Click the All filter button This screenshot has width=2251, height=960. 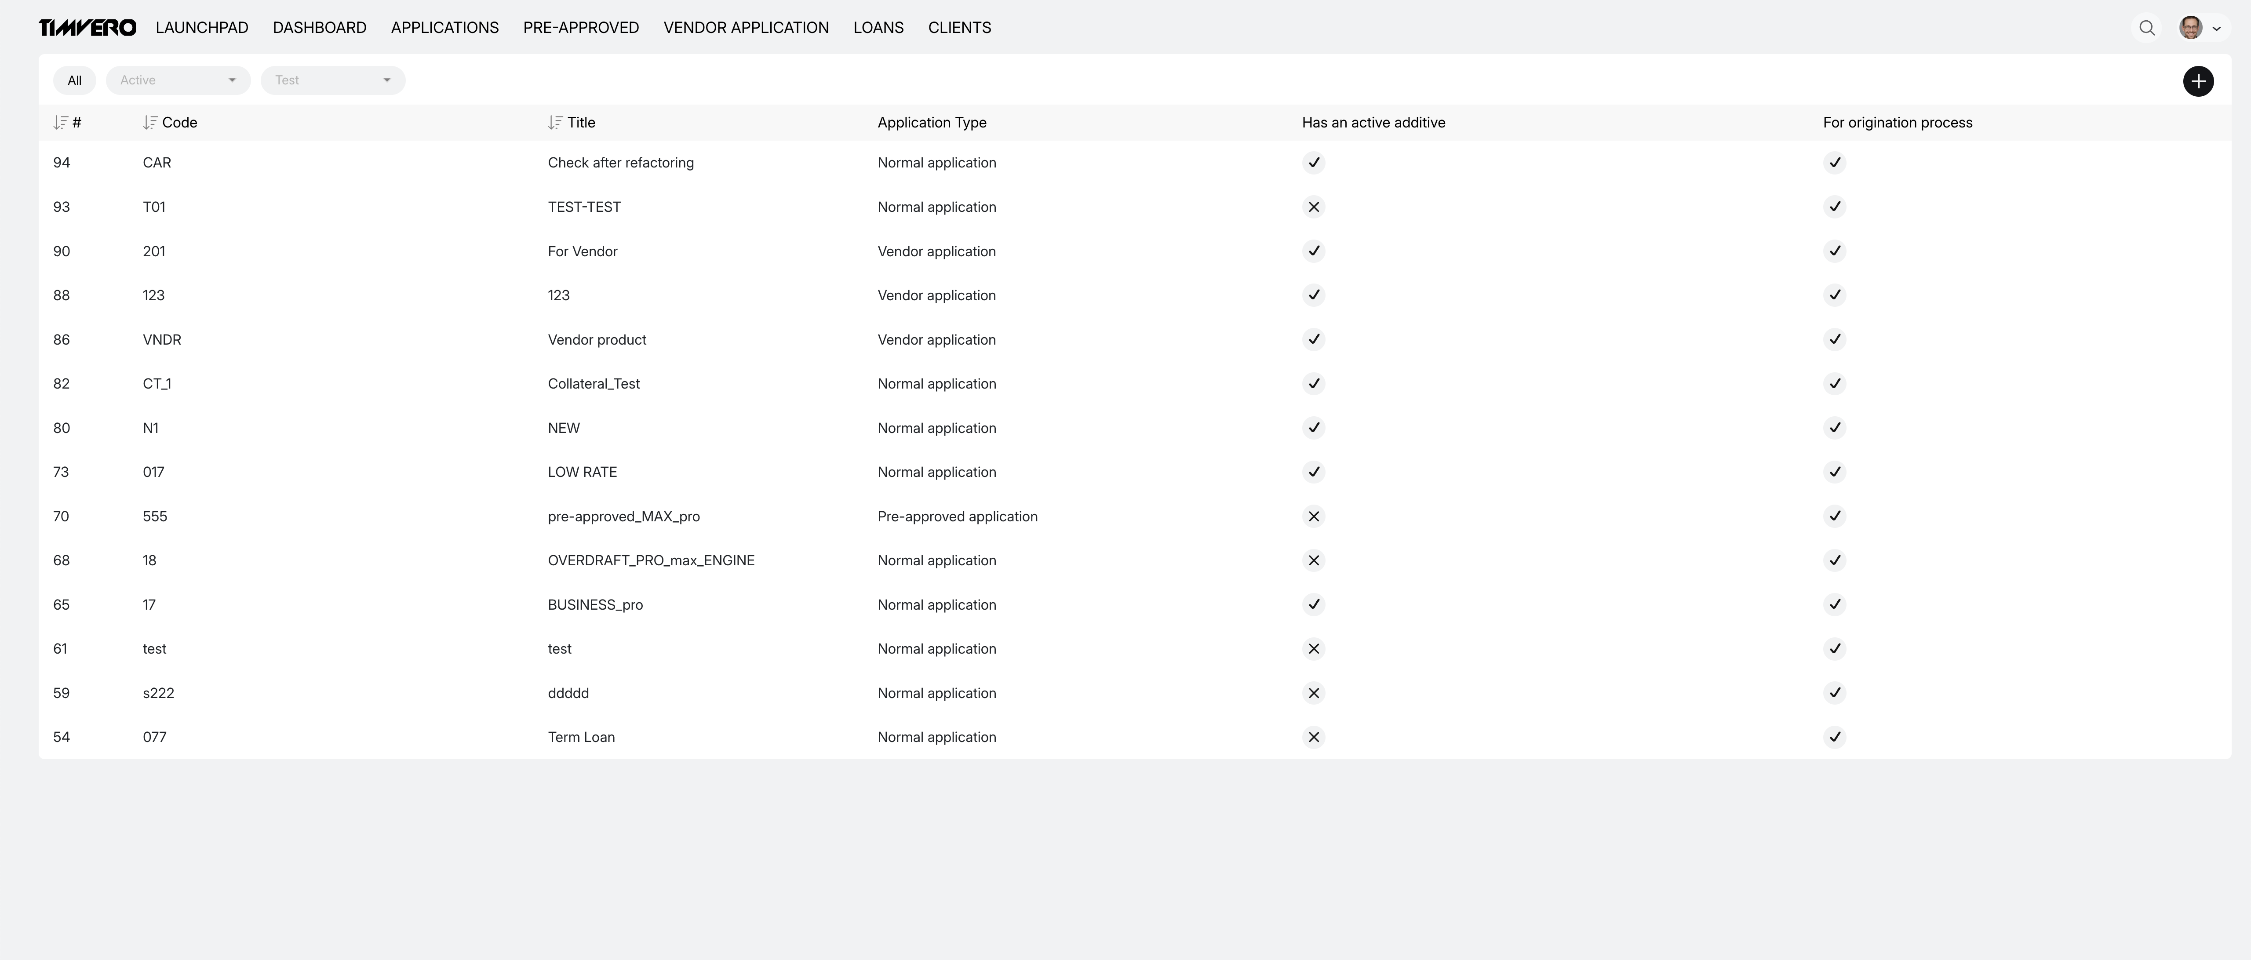[74, 80]
